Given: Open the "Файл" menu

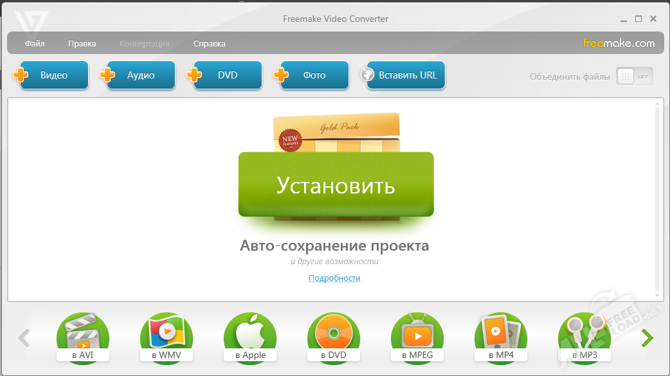Looking at the screenshot, I should click(35, 44).
